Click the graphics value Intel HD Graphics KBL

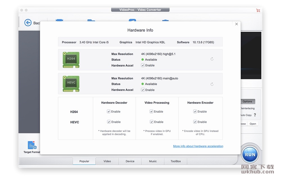150,42
